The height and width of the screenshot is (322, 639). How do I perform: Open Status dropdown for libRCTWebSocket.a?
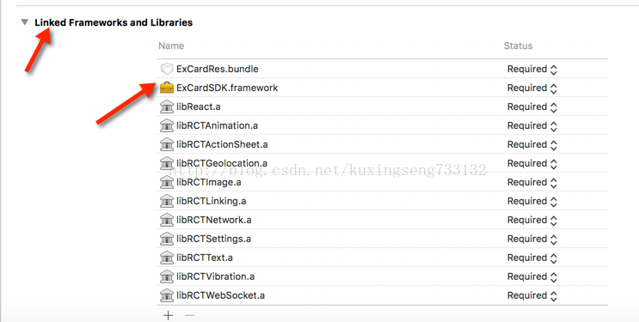tap(531, 295)
